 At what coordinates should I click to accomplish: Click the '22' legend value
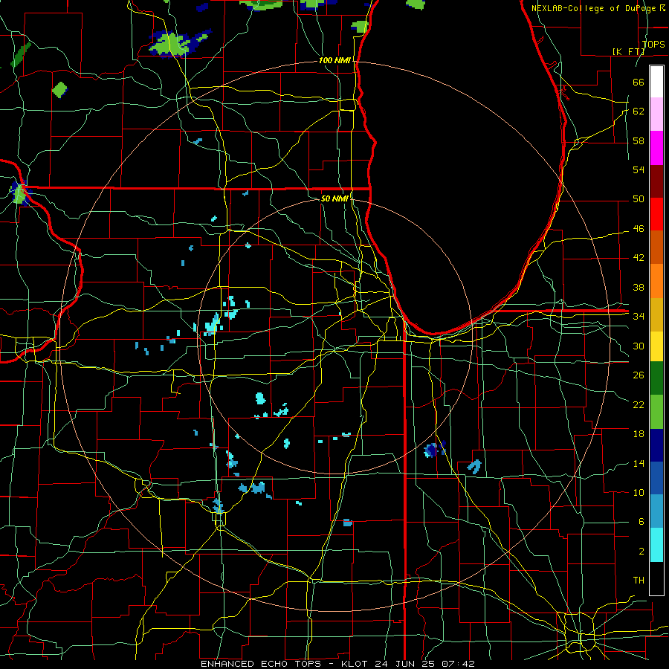tap(639, 405)
